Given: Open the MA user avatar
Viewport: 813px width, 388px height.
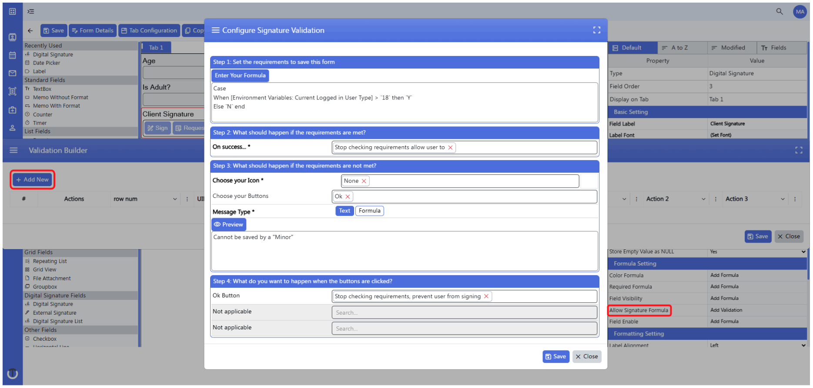Looking at the screenshot, I should tap(800, 12).
